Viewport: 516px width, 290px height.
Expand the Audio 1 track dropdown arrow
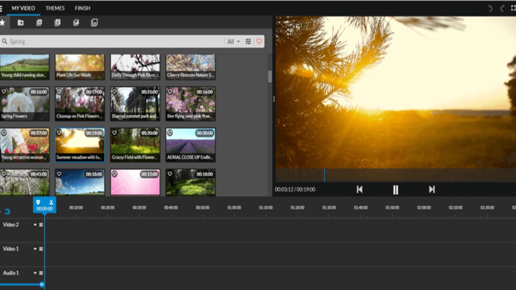click(x=35, y=273)
